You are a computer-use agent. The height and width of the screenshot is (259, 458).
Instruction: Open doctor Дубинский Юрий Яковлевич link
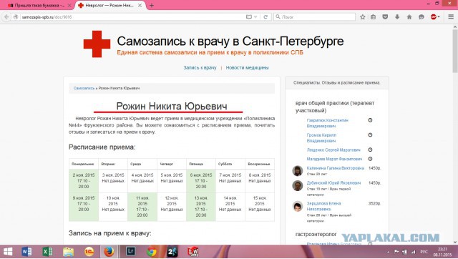pos(333,182)
